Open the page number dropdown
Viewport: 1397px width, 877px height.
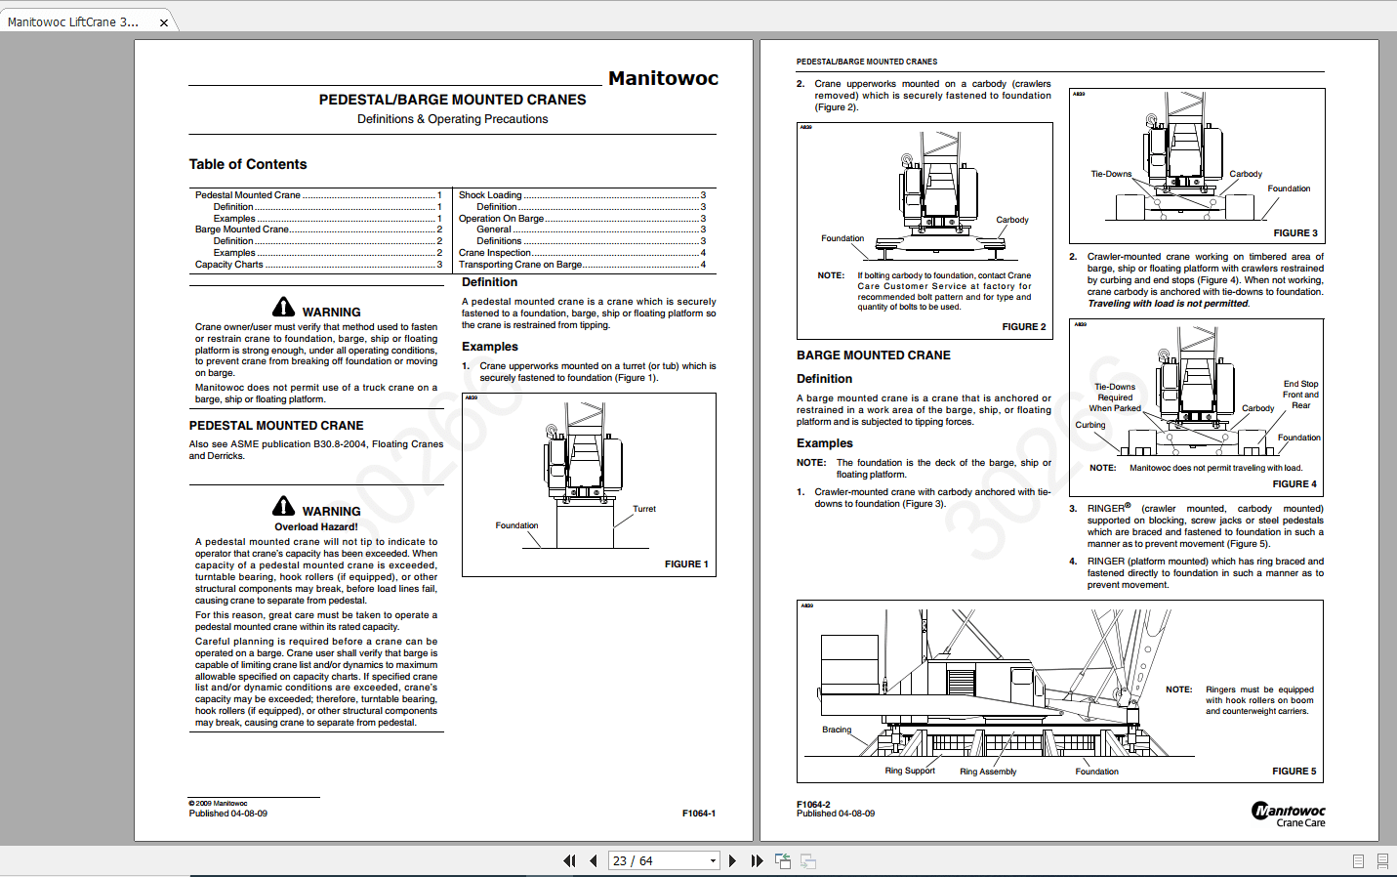[x=712, y=860]
